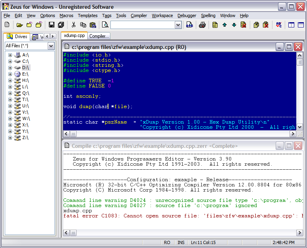Open the Compiler menu
The image size is (307, 248).
coord(139,15)
